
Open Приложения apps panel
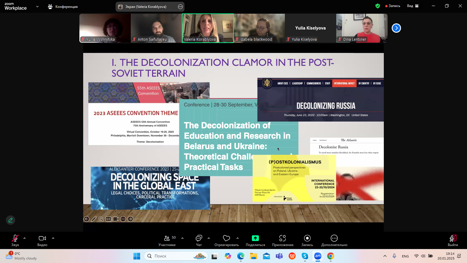(x=283, y=240)
